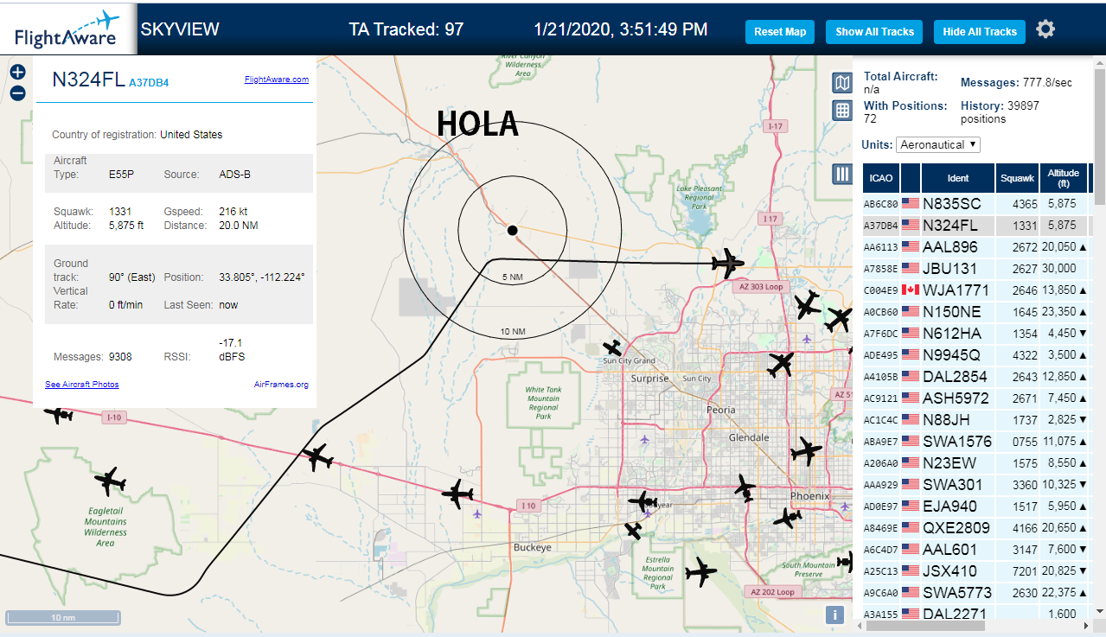The image size is (1106, 637).
Task: Click the Reset Map button
Action: point(780,31)
